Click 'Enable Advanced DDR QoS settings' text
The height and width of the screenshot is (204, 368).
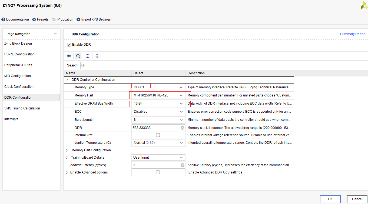point(215,172)
